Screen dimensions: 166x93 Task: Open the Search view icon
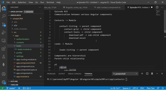pos(4,16)
